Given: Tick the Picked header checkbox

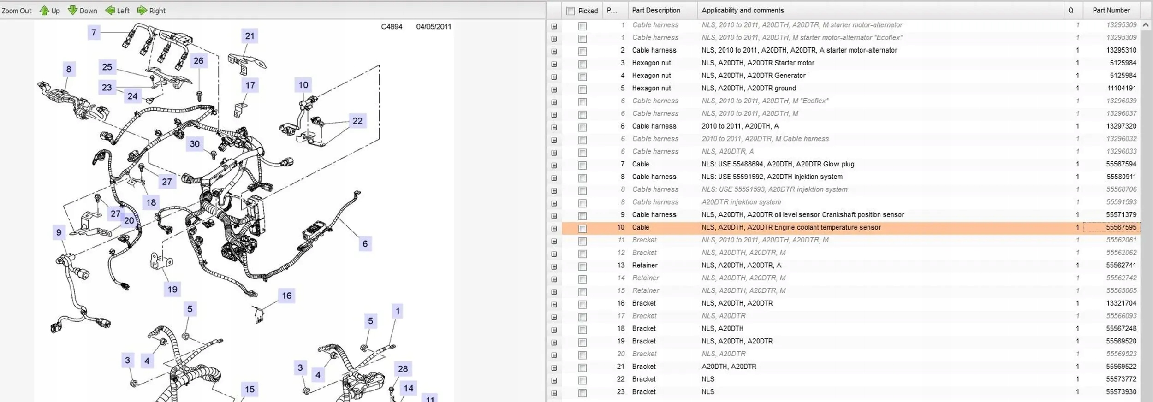Looking at the screenshot, I should click(x=571, y=11).
